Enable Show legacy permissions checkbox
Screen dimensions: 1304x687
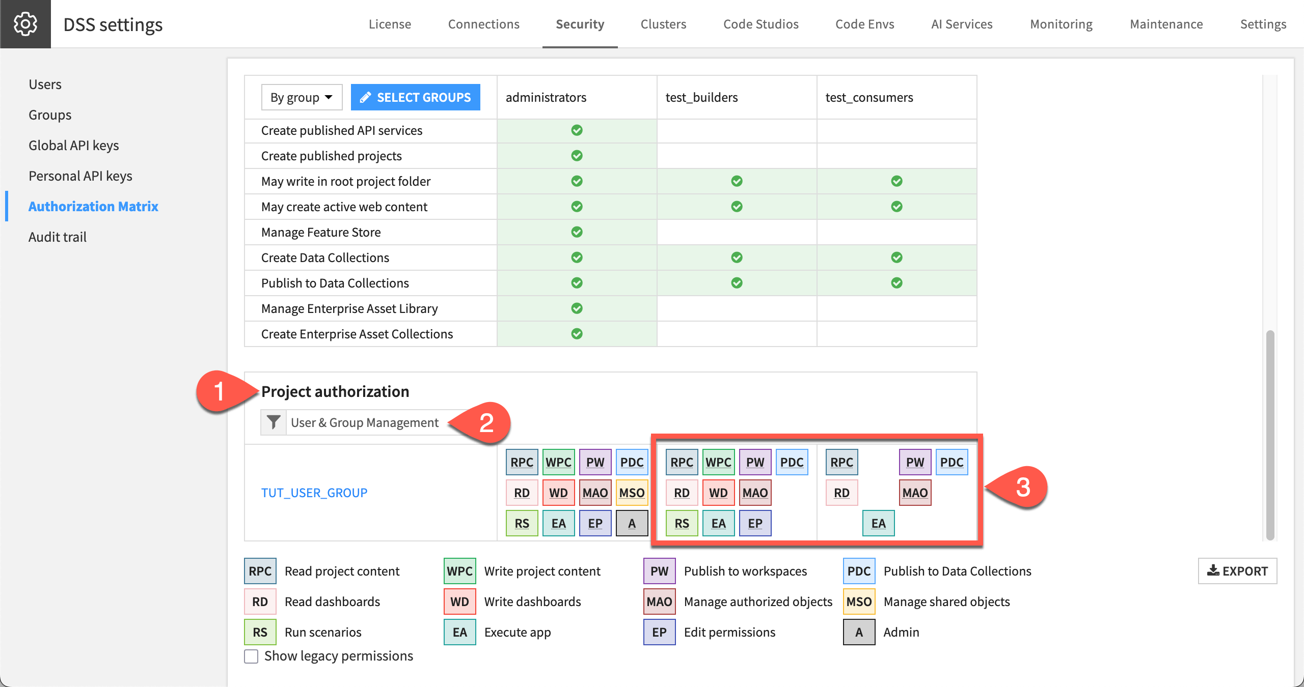[x=251, y=656]
